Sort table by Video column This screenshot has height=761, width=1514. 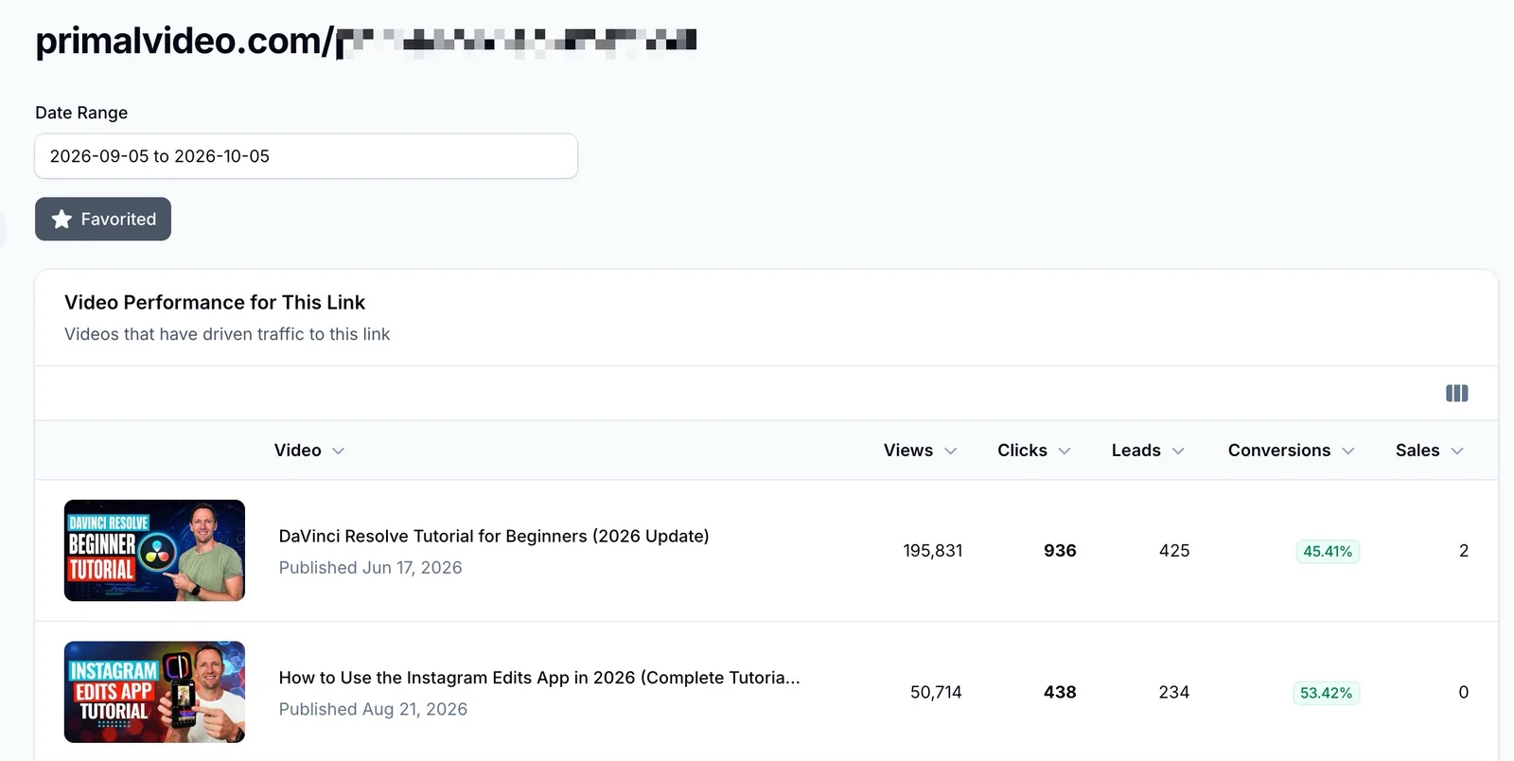(308, 451)
